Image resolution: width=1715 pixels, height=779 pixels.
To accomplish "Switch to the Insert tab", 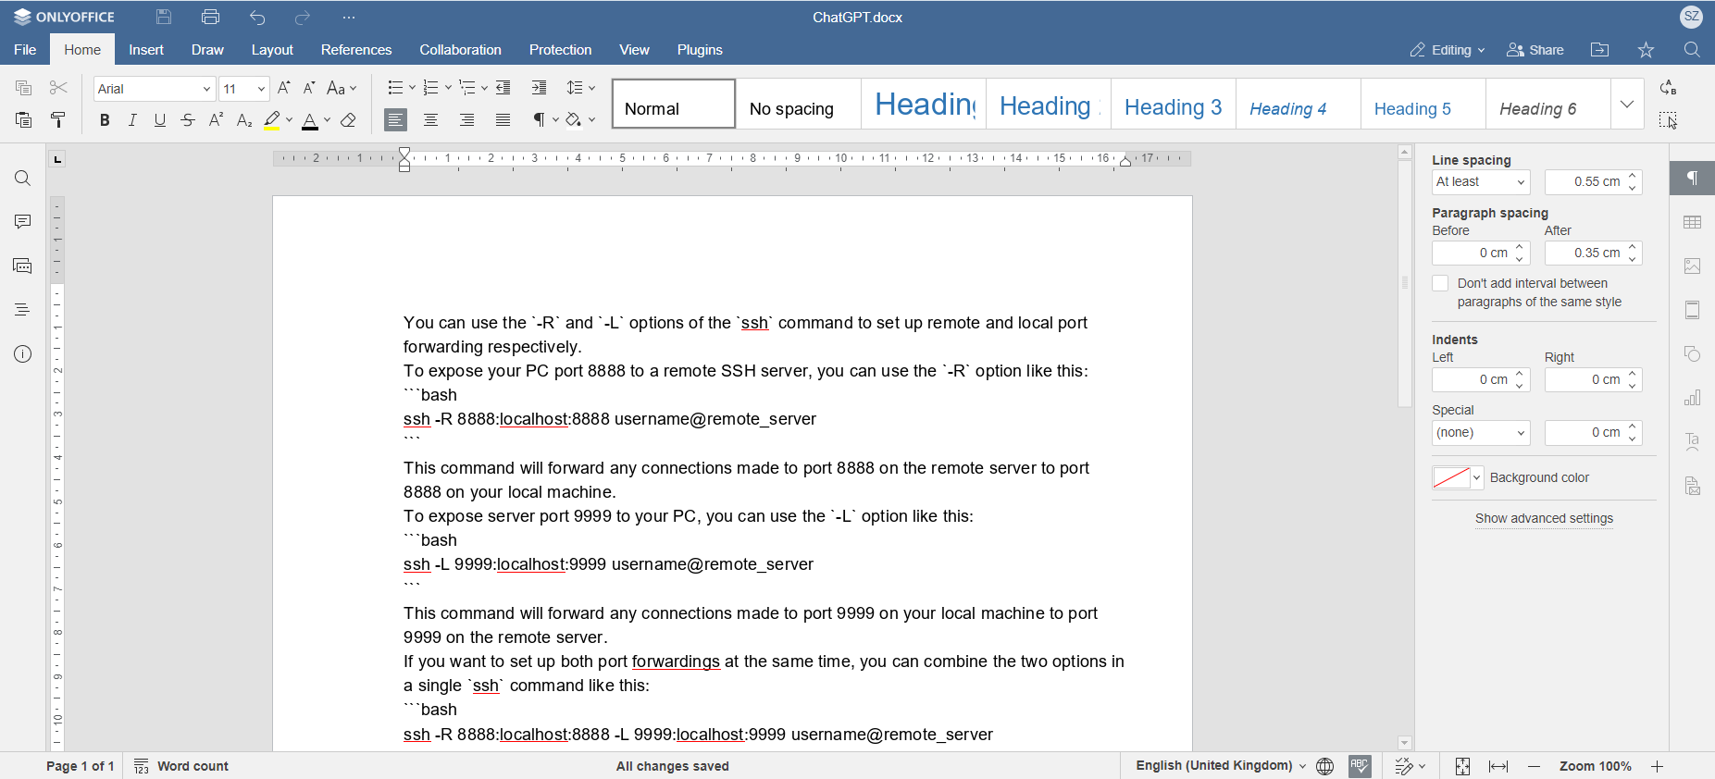I will tap(146, 50).
